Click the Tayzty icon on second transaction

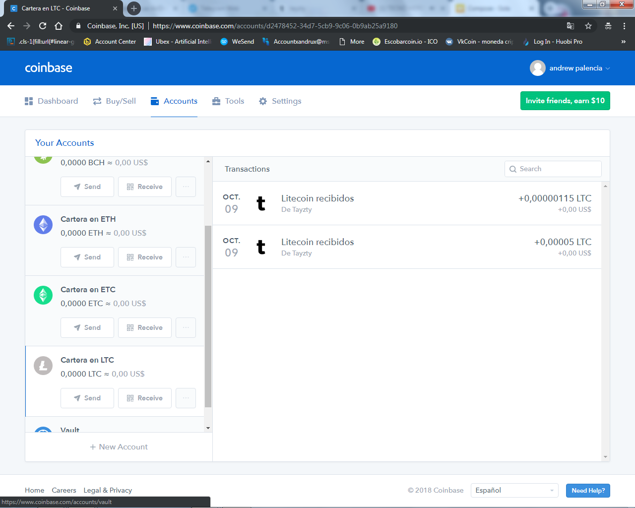pos(261,247)
